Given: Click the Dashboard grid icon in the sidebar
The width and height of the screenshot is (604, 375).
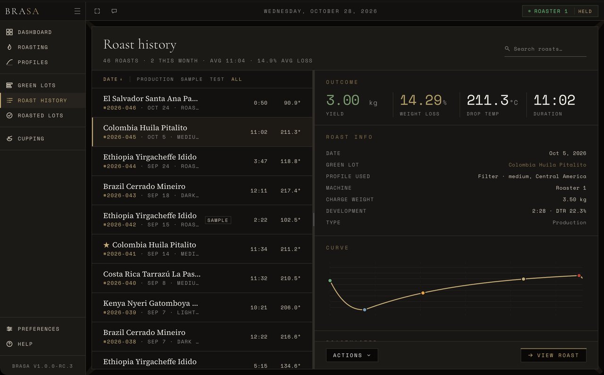Looking at the screenshot, I should tap(9, 32).
